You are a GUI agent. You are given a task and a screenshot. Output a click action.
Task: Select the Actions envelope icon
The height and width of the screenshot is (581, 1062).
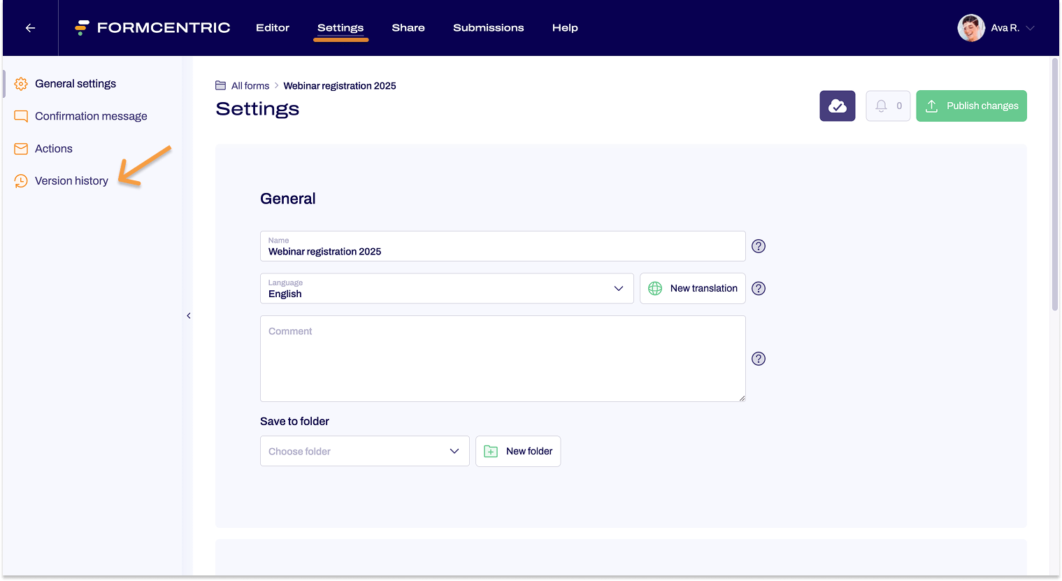click(x=21, y=148)
